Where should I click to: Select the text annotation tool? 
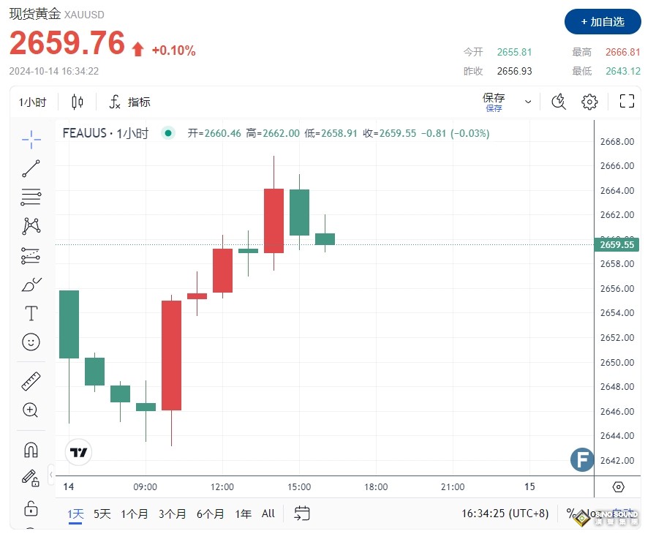coord(30,312)
